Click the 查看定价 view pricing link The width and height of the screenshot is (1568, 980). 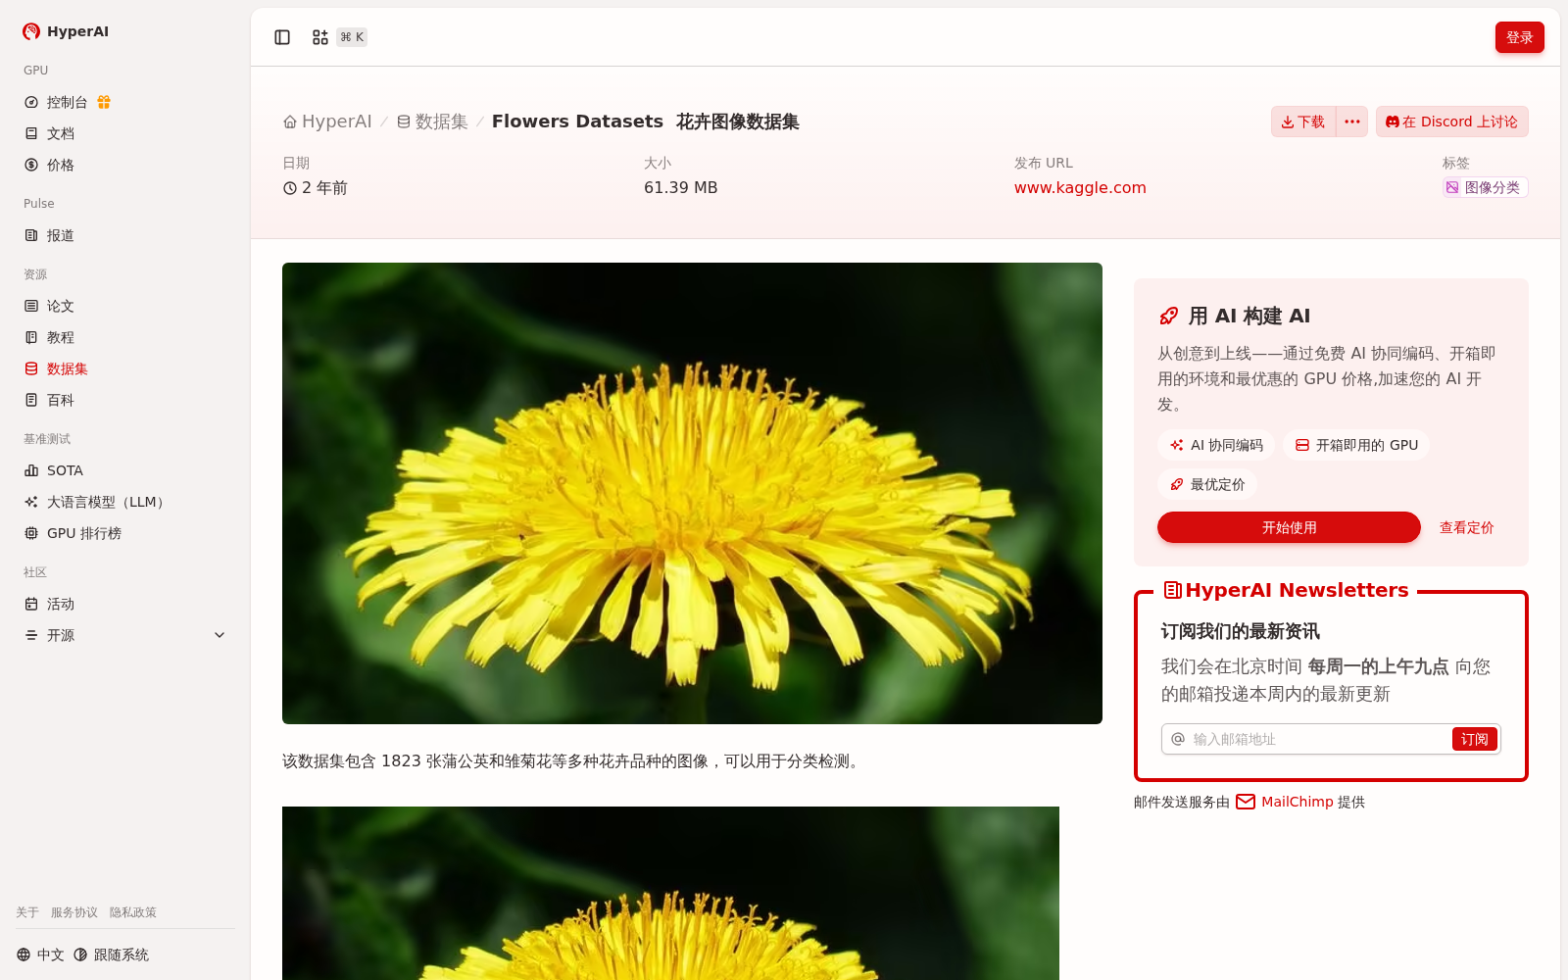(1466, 527)
